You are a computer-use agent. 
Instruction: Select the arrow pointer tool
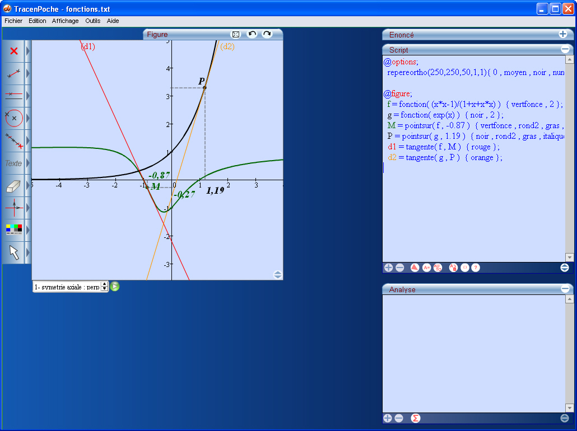pos(14,252)
